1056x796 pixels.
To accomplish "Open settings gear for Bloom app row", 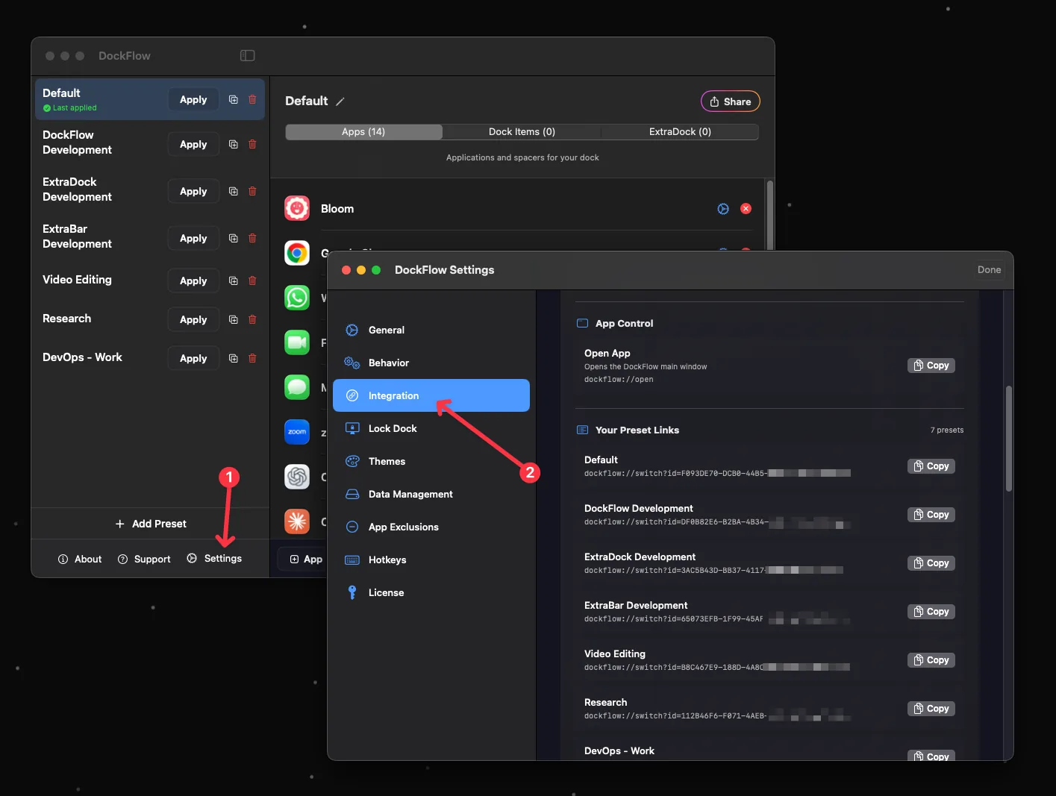I will (x=723, y=209).
